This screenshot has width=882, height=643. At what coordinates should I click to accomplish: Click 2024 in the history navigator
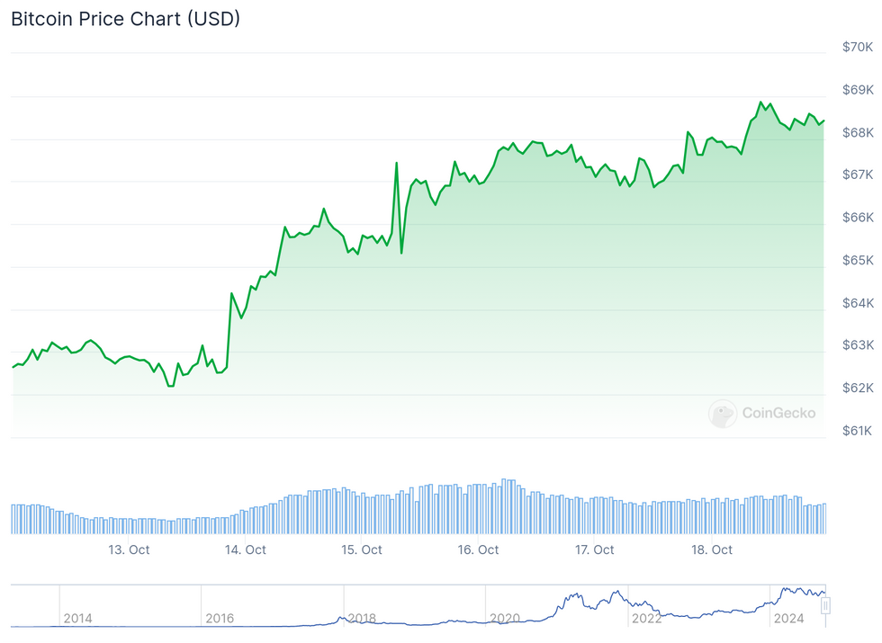point(788,619)
